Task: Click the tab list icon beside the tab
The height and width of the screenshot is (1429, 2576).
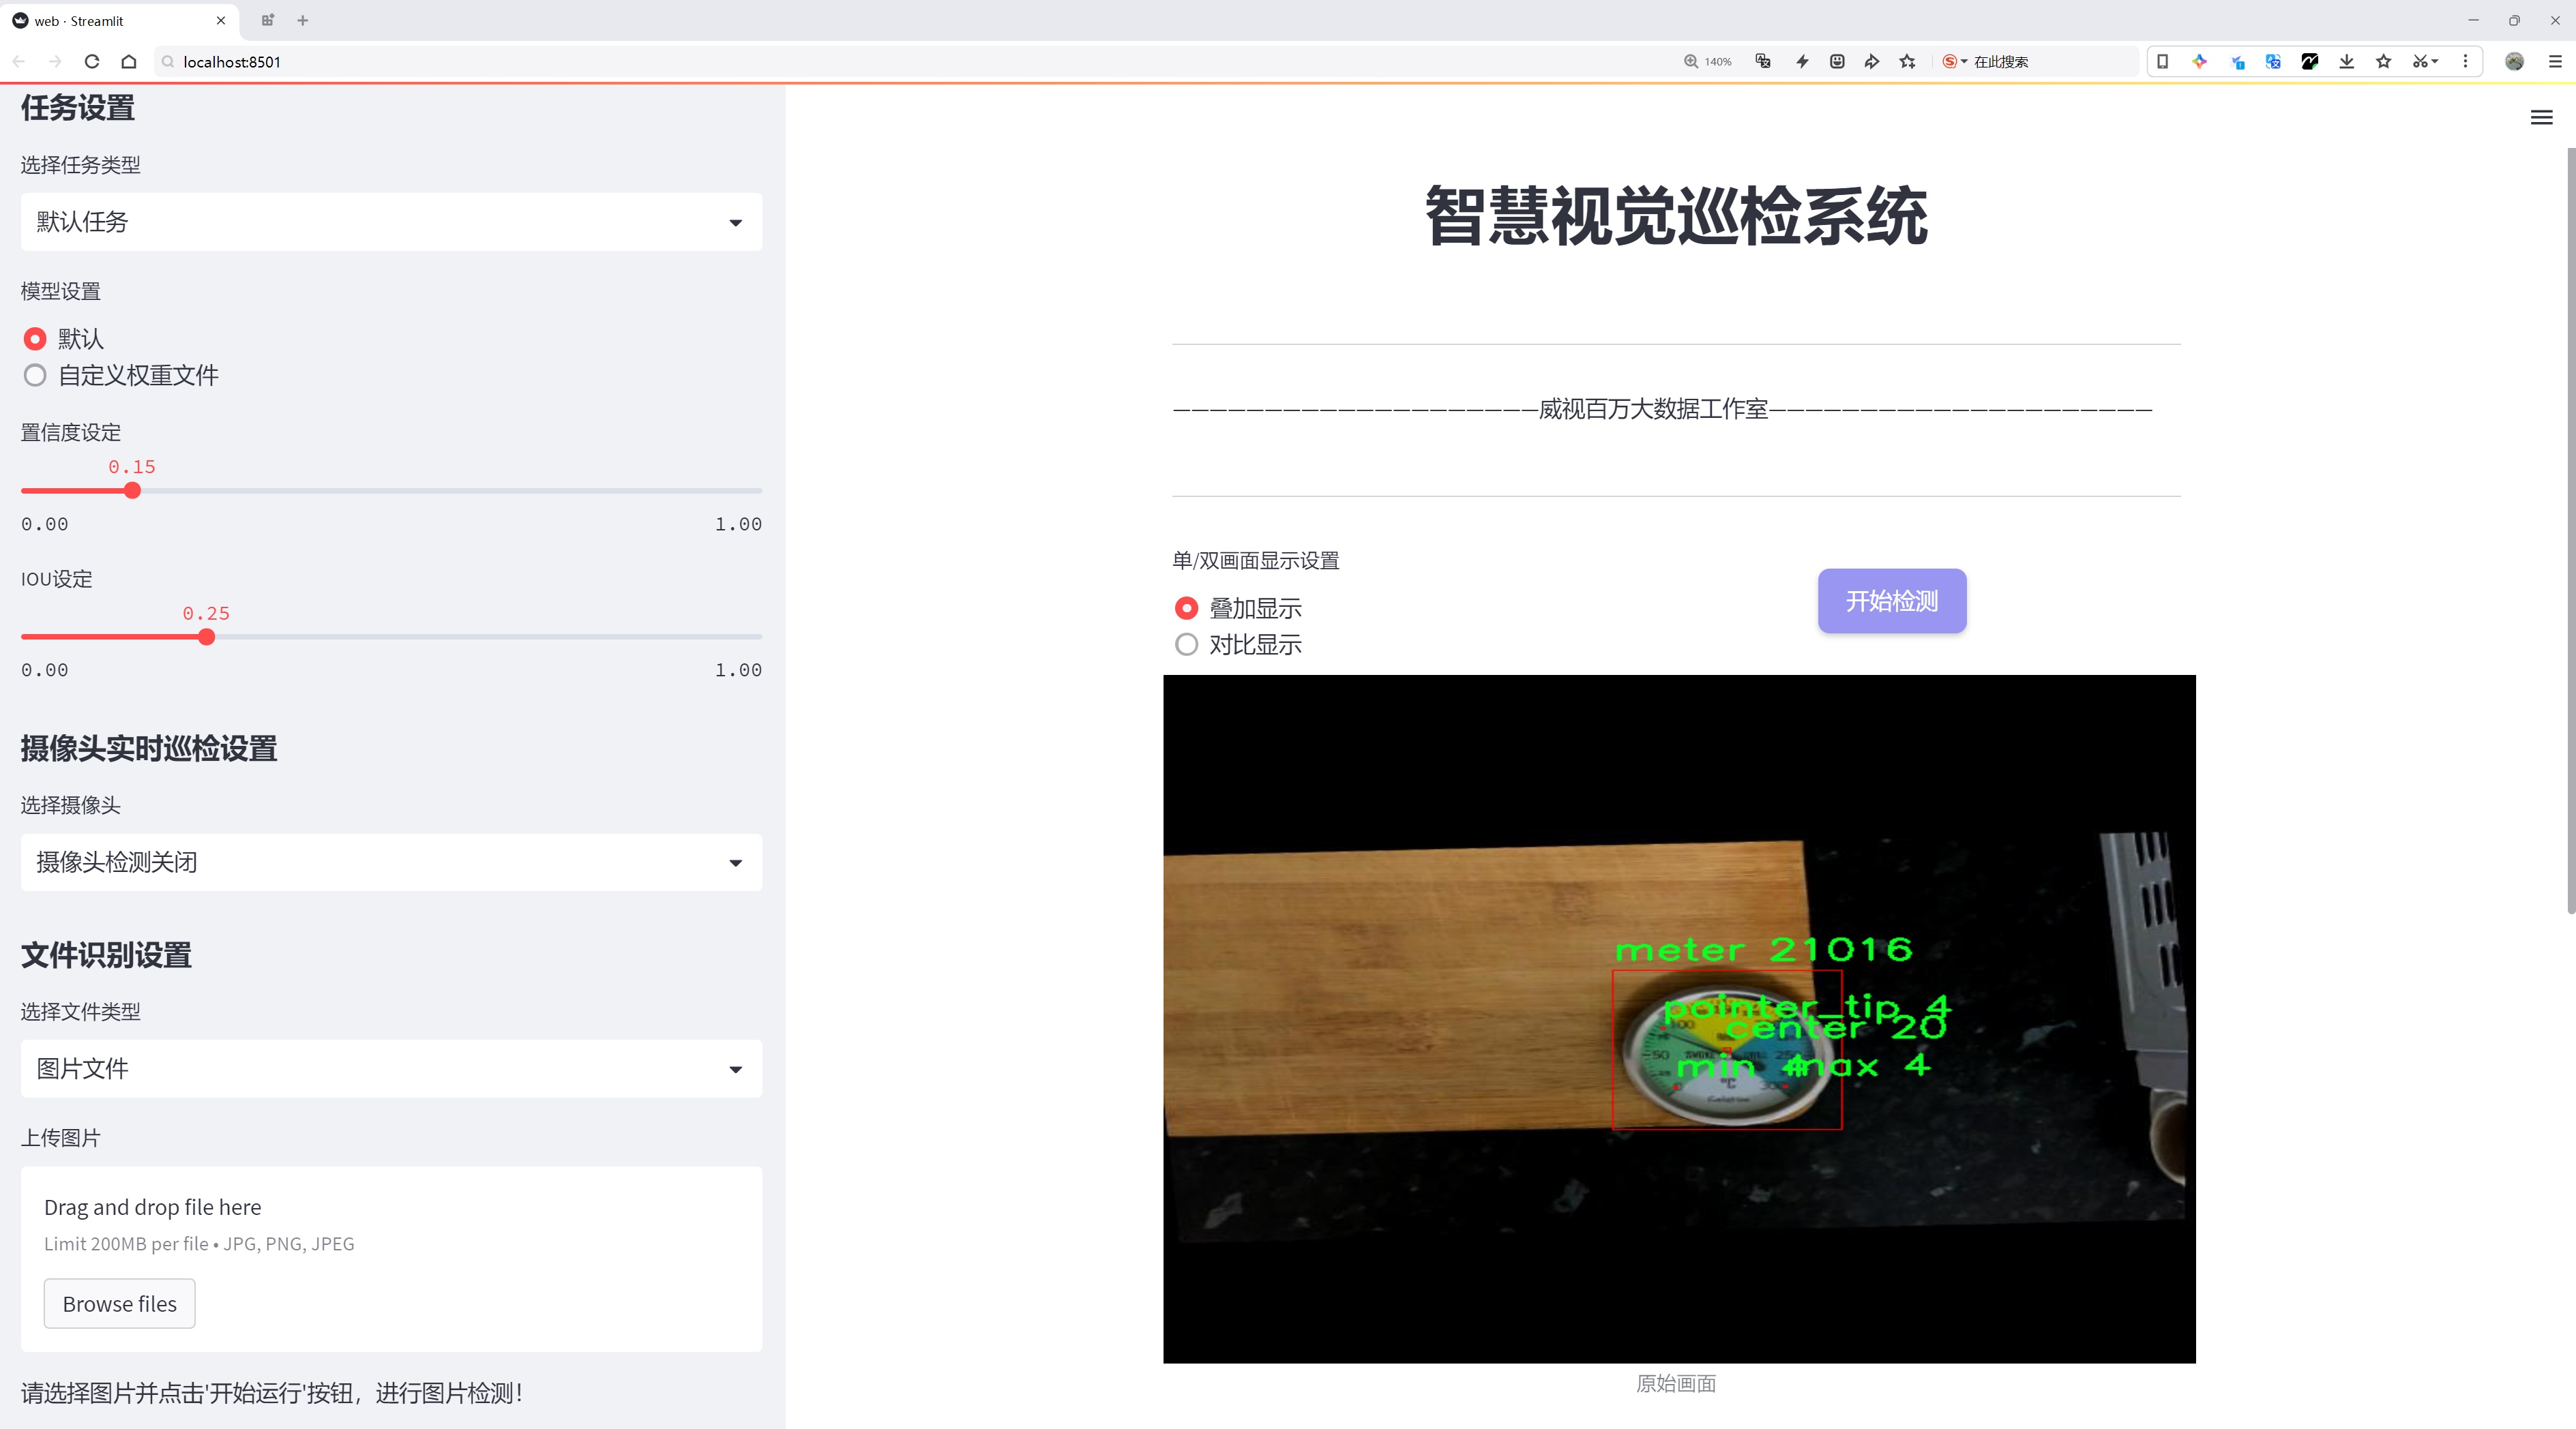Action: [267, 20]
